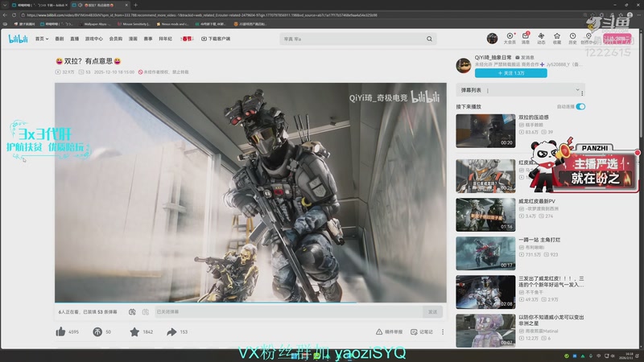
Task: Open 创作中心 lightbulb icon in header
Action: click(588, 38)
